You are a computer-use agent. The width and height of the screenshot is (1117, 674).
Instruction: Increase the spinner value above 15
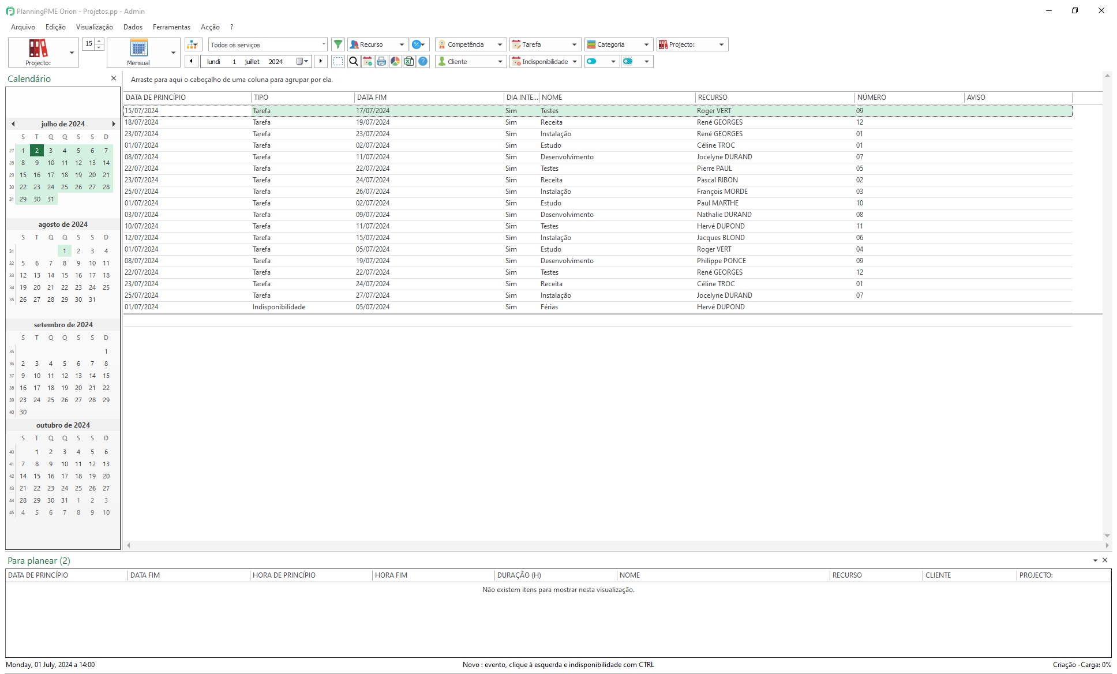(x=100, y=41)
